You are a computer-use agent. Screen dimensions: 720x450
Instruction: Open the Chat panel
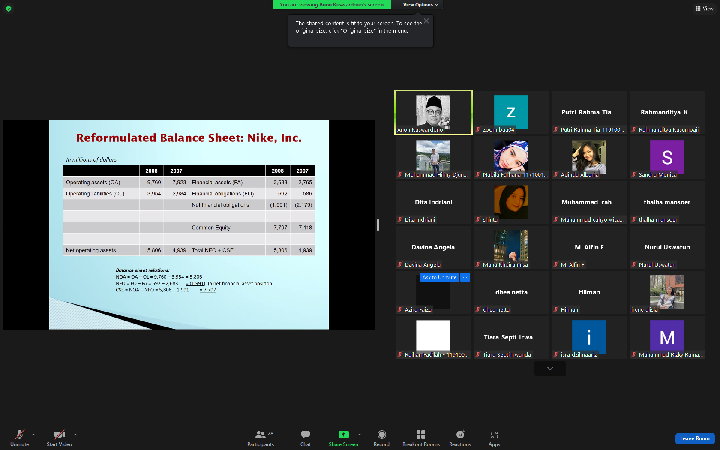point(306,438)
